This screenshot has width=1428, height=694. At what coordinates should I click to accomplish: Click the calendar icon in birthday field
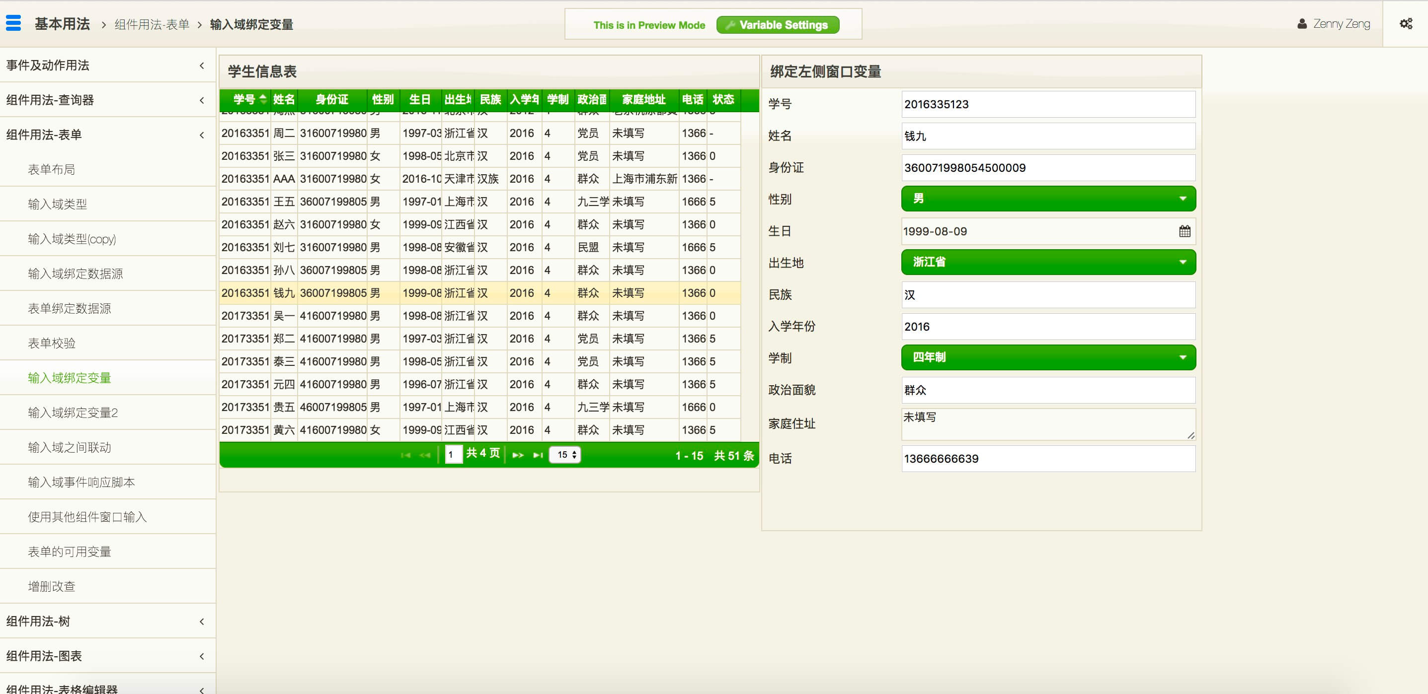point(1184,231)
